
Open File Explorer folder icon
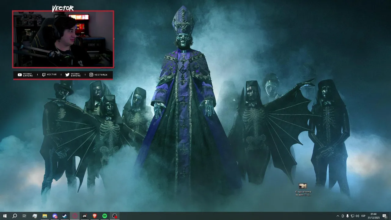(45, 216)
